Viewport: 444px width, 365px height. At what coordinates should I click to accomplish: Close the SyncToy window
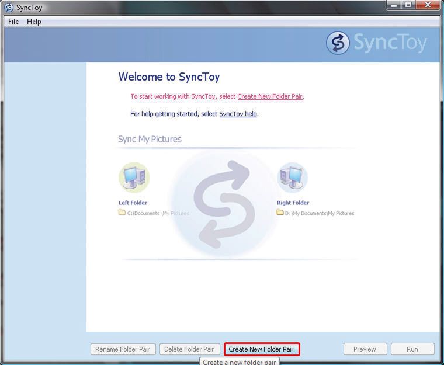[x=428, y=5]
